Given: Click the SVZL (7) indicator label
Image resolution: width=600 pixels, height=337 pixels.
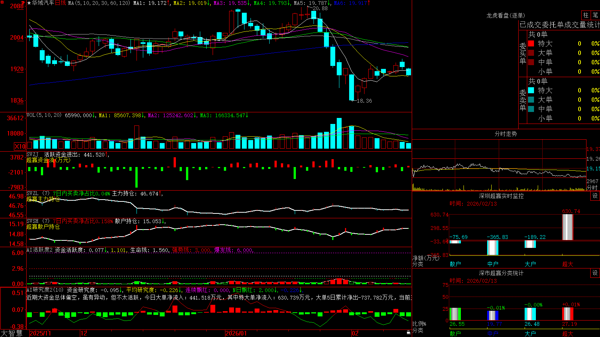Looking at the screenshot, I should click(x=38, y=194).
